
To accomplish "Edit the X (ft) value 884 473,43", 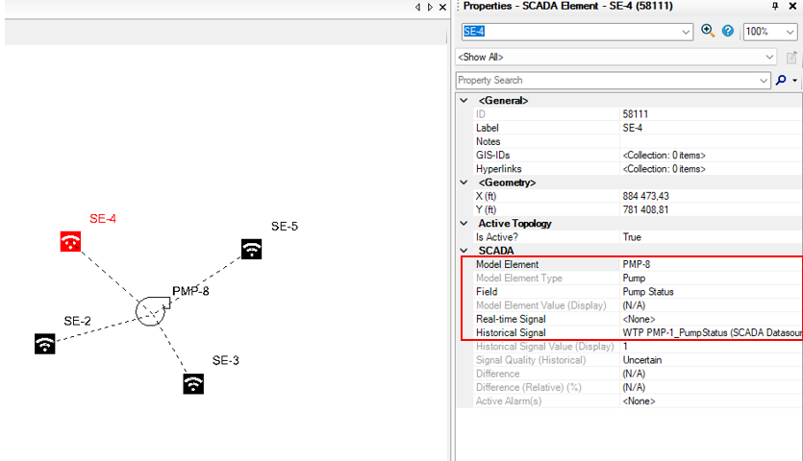I will point(646,196).
